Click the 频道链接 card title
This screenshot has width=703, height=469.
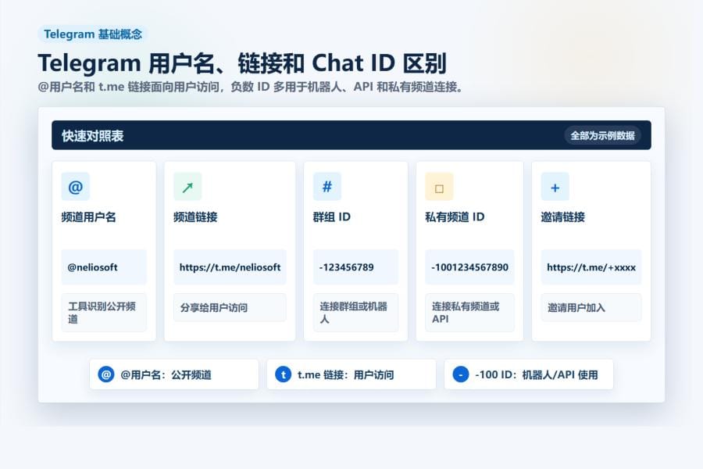195,217
